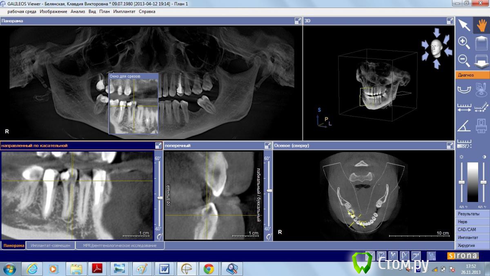Viewport: 490px width, 276px height.
Task: Maximize the Осевое (сверху) pane
Action: [x=450, y=146]
